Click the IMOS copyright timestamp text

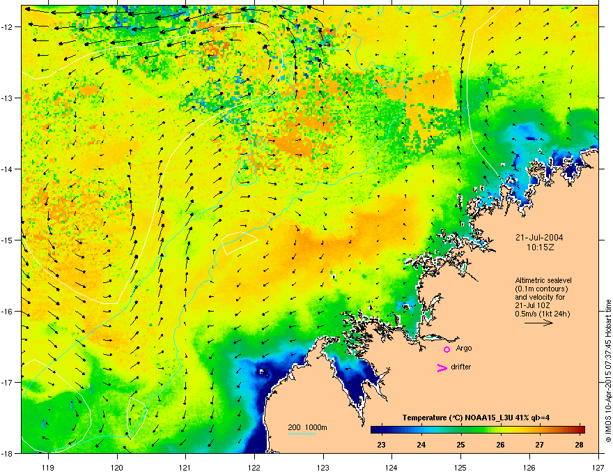pyautogui.click(x=608, y=371)
